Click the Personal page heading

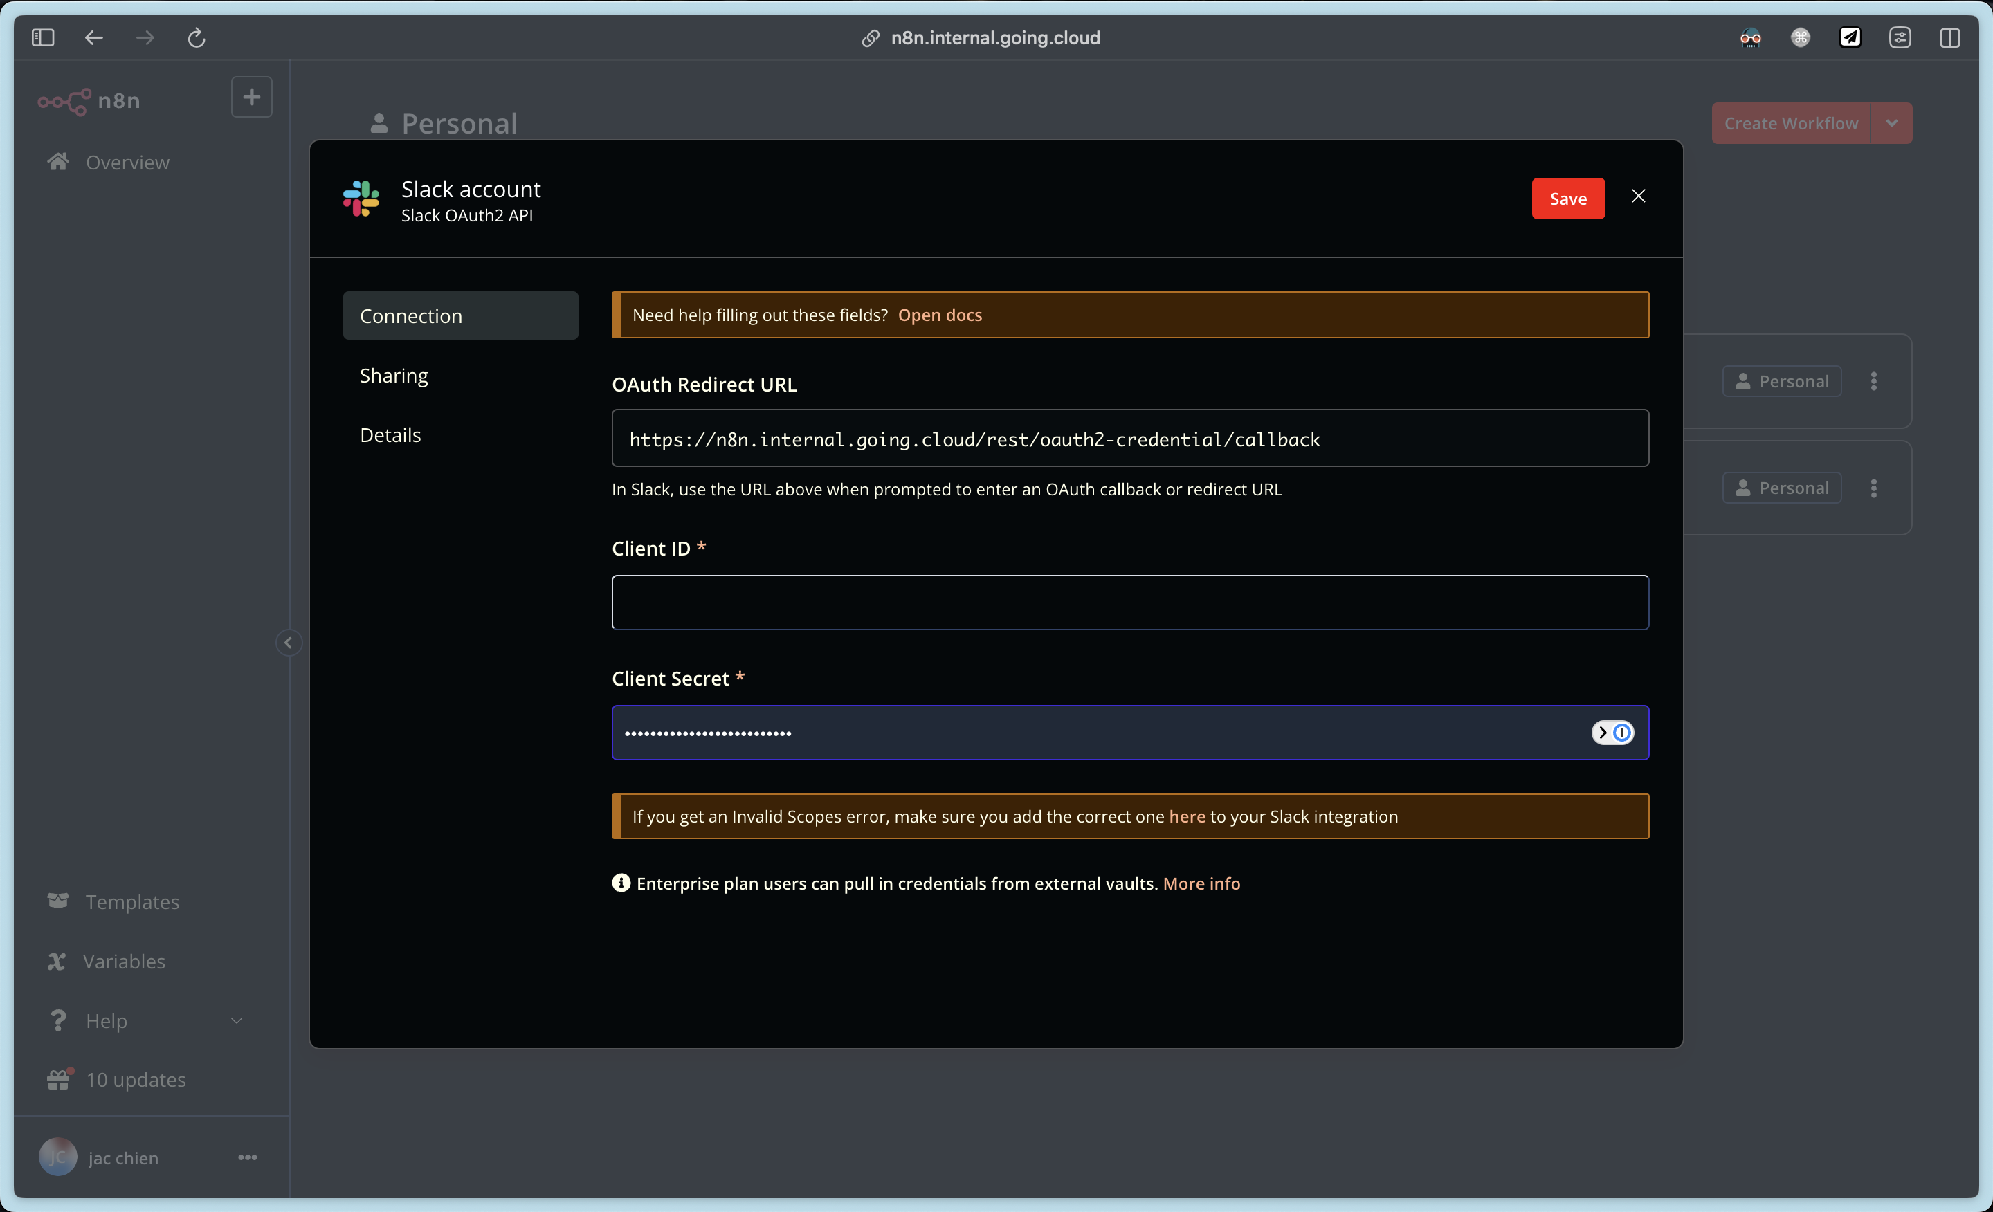coord(459,124)
